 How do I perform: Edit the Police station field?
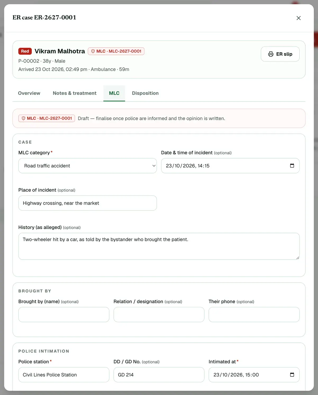coord(64,375)
